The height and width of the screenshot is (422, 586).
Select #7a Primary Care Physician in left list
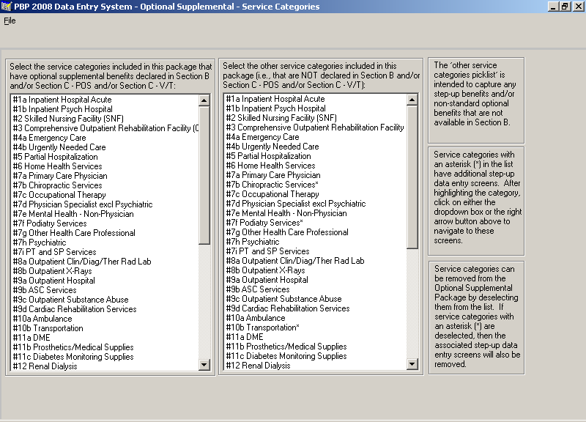[105, 176]
